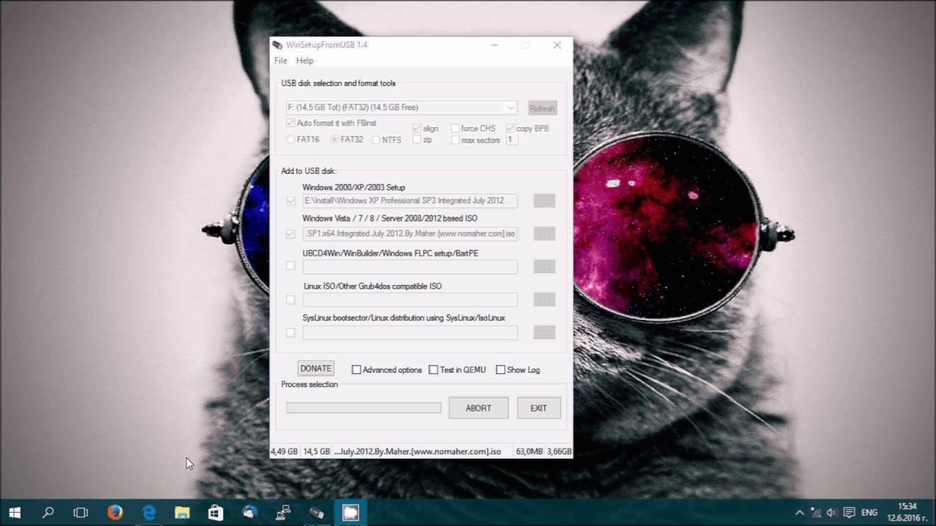This screenshot has height=526, width=936.
Task: Click the process progress bar
Action: (x=363, y=408)
